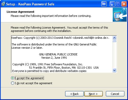Click "Version 2, June 1991" text
The width and height of the screenshot is (128, 100).
pyautogui.click(x=54, y=58)
